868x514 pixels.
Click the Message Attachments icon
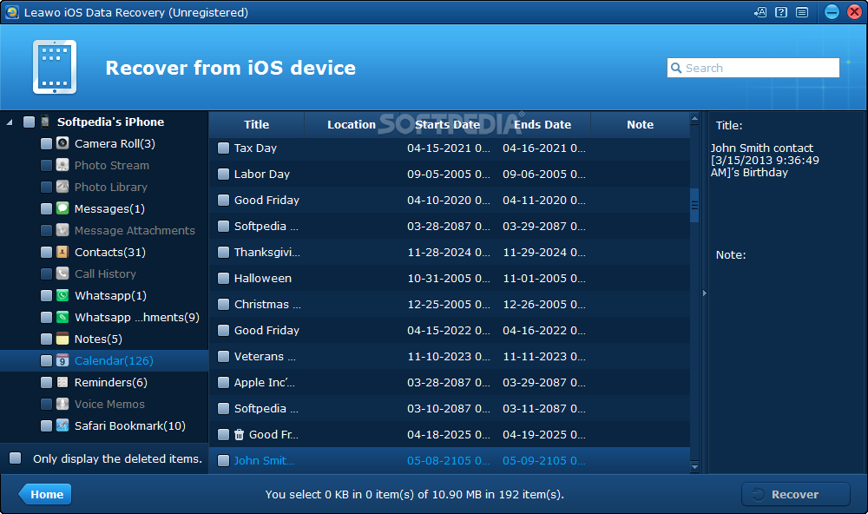tap(62, 230)
